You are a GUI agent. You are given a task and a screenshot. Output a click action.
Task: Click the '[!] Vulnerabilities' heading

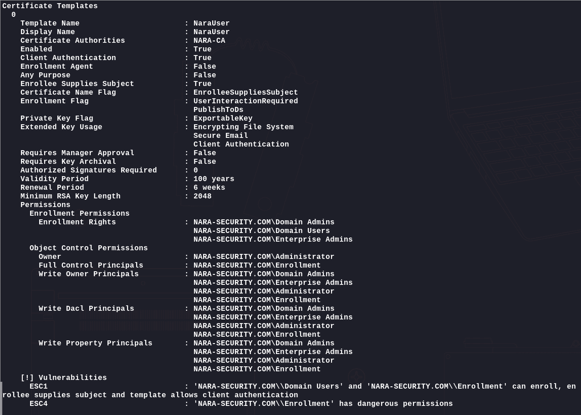64,378
